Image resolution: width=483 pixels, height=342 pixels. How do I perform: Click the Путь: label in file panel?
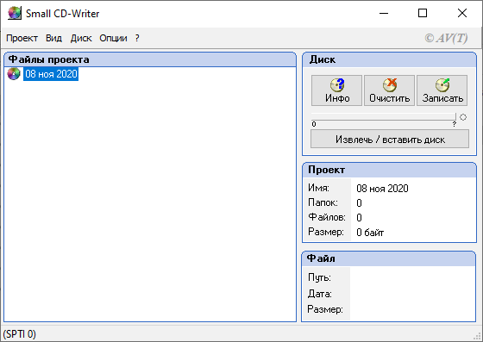click(x=319, y=277)
